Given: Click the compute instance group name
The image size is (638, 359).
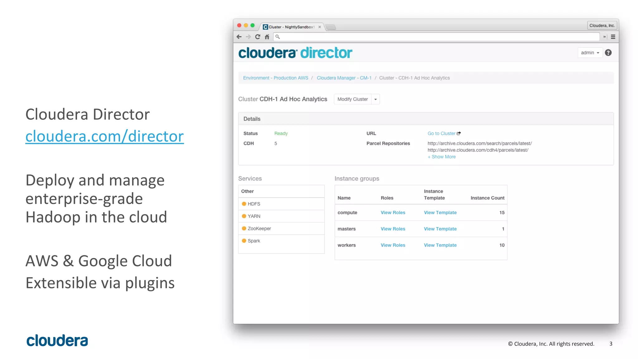Looking at the screenshot, I should point(347,213).
